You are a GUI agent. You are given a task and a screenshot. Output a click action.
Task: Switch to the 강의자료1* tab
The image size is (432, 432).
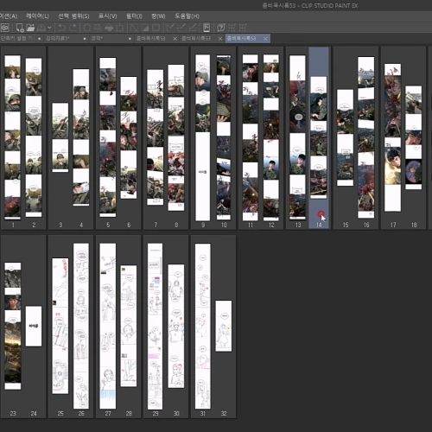coord(66,38)
